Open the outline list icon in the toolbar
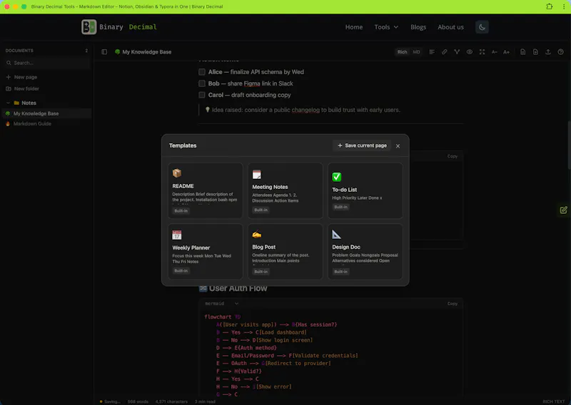This screenshot has height=405, width=571. 432,52
